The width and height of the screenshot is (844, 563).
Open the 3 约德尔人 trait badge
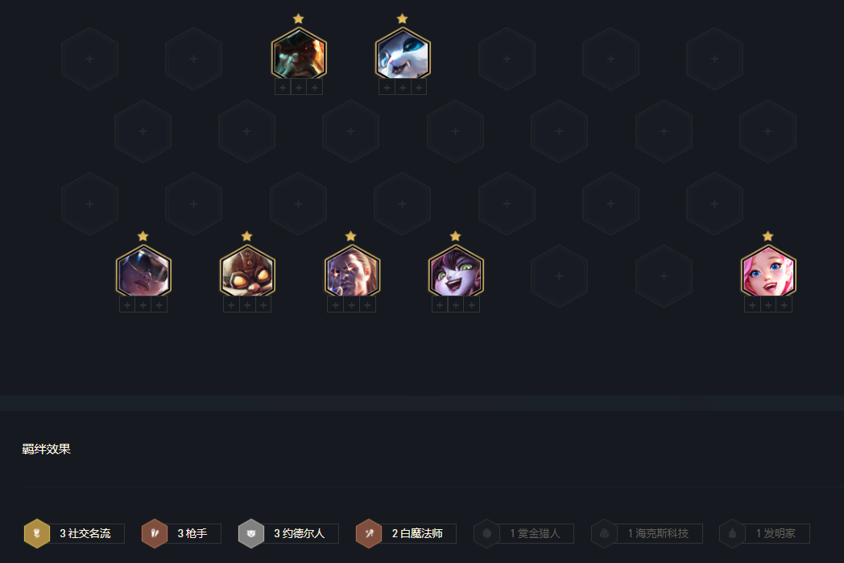click(288, 533)
